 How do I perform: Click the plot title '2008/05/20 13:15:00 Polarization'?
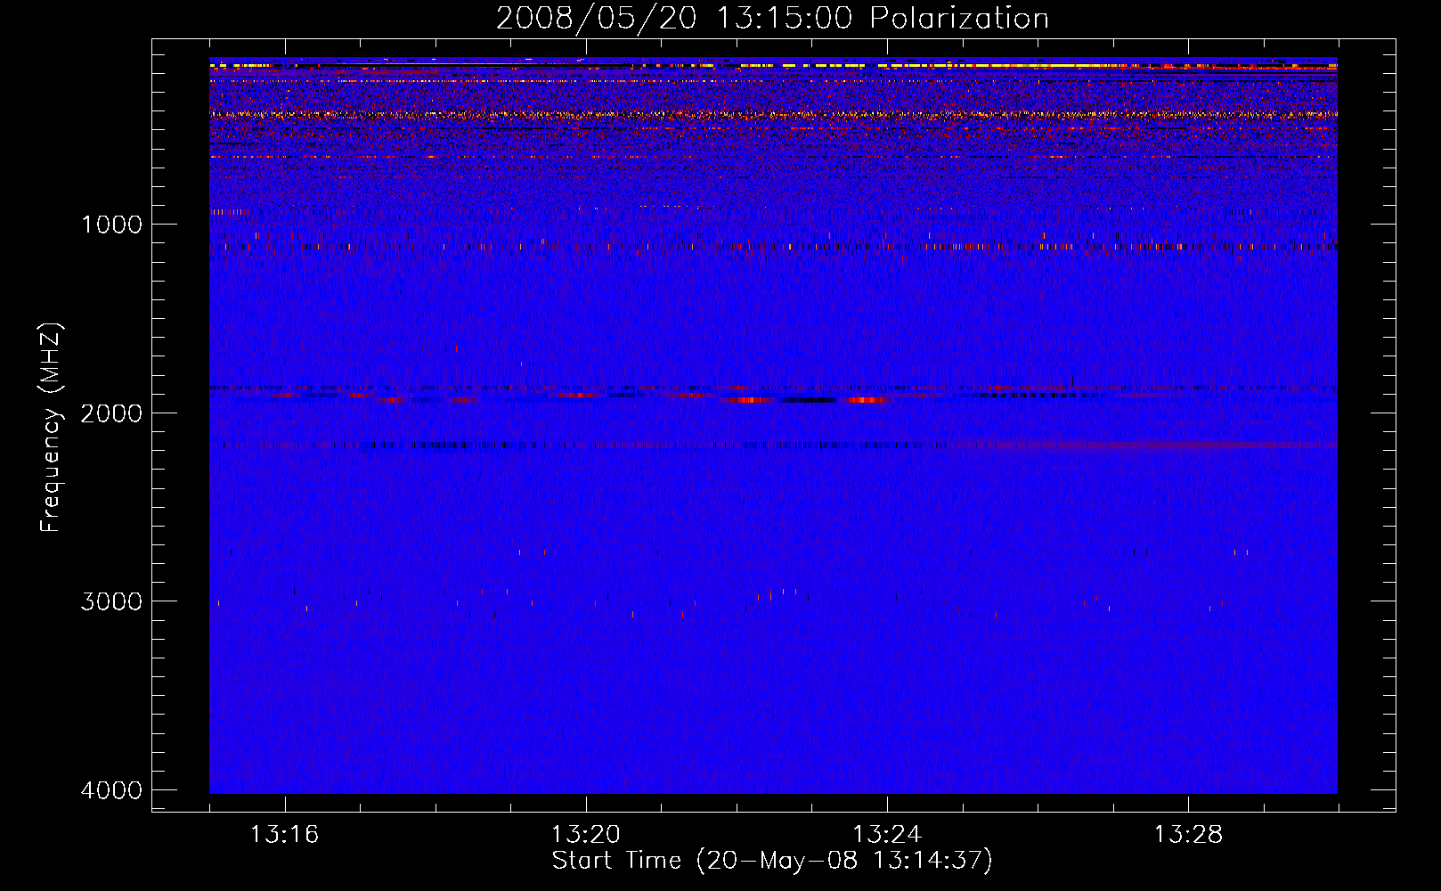pos(772,19)
